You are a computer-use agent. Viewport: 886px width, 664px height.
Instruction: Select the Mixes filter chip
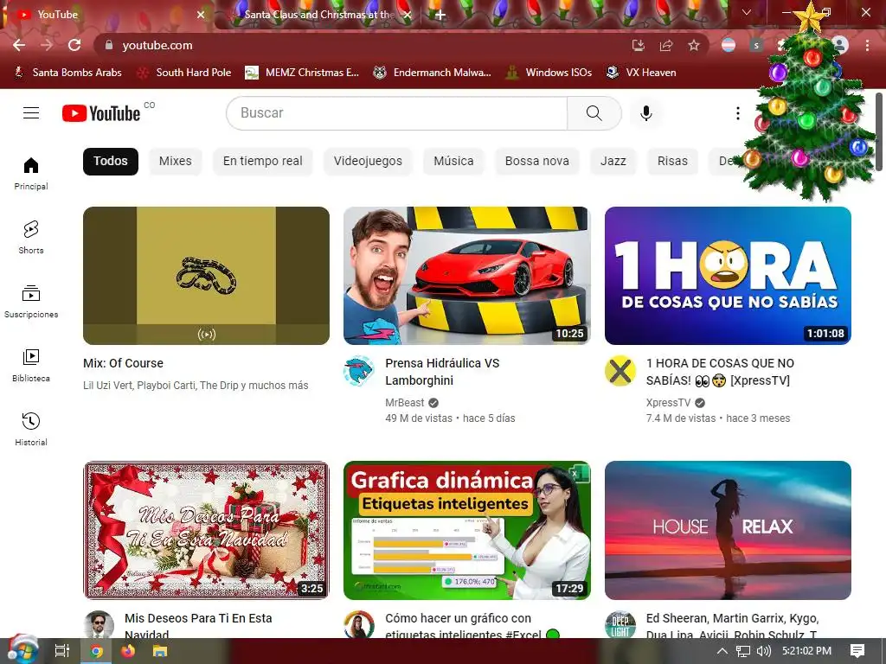pyautogui.click(x=175, y=161)
